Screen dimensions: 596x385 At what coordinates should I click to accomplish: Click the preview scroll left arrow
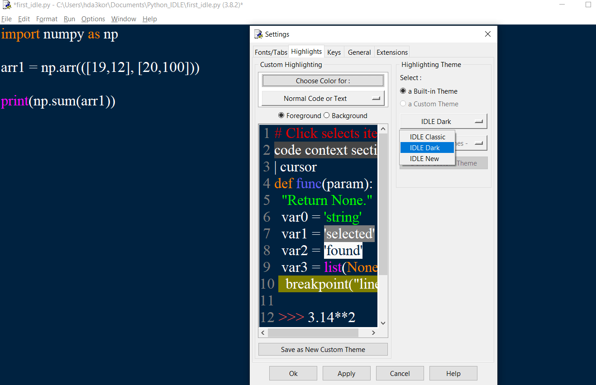263,333
